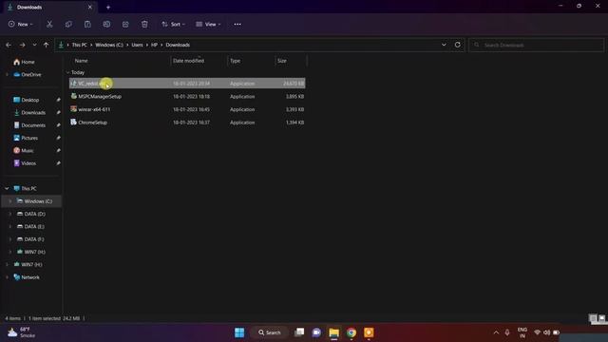Select DATA (D:) drive in sidebar
Image resolution: width=608 pixels, height=342 pixels.
(x=31, y=214)
